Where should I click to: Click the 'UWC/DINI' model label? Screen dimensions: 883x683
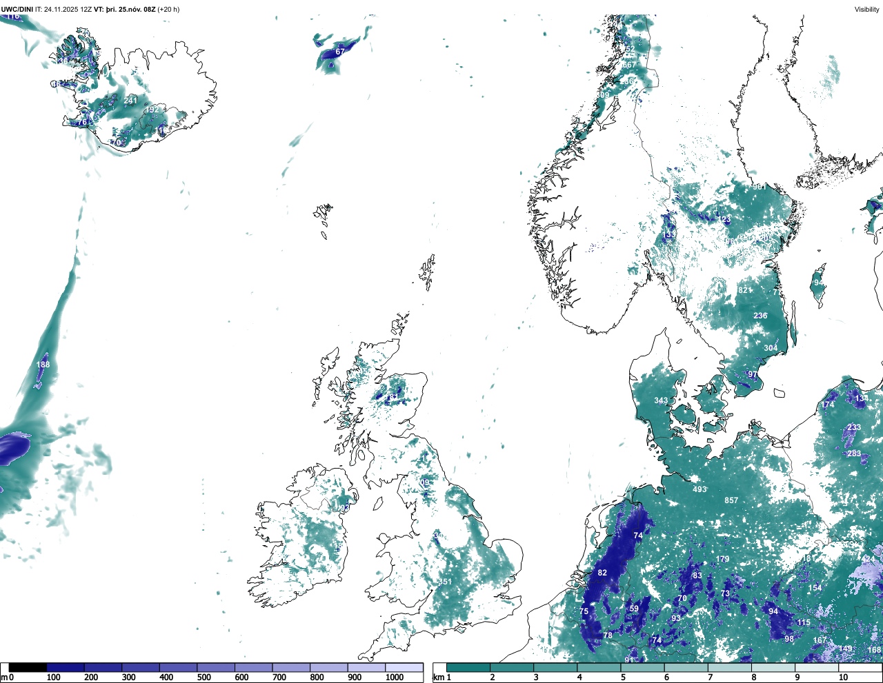[17, 10]
